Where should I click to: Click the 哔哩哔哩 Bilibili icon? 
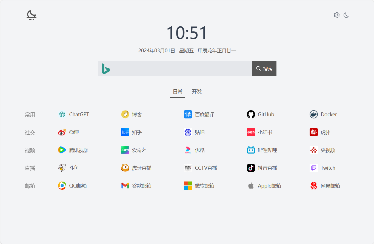coord(251,150)
